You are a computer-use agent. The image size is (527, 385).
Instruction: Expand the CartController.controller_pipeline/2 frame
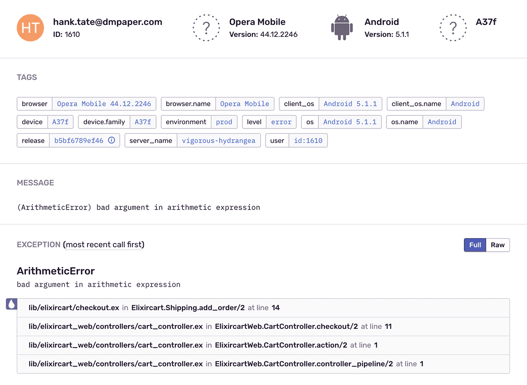pos(263,364)
